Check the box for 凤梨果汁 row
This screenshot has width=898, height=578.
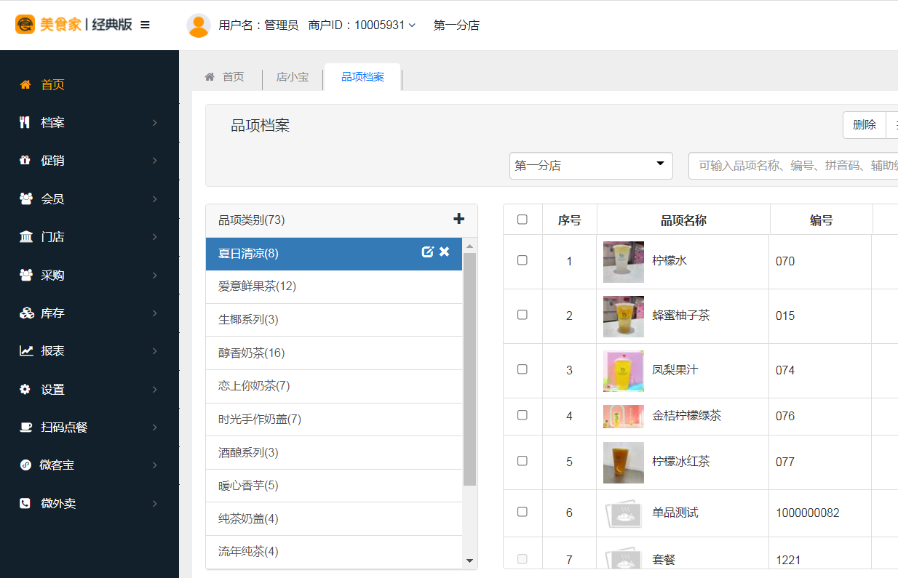(522, 369)
